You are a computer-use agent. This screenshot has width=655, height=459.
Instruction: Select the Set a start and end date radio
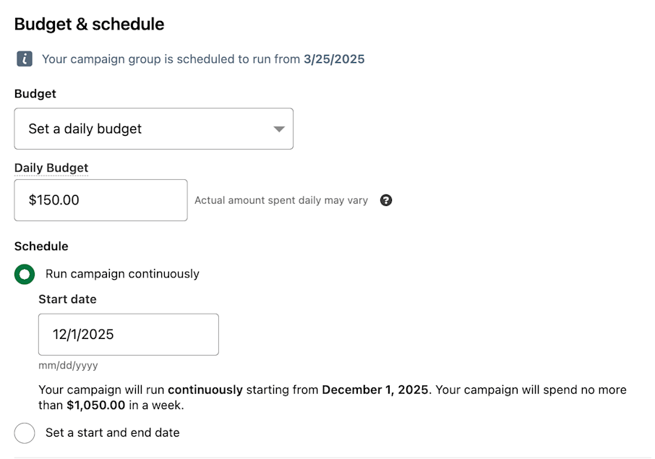25,433
